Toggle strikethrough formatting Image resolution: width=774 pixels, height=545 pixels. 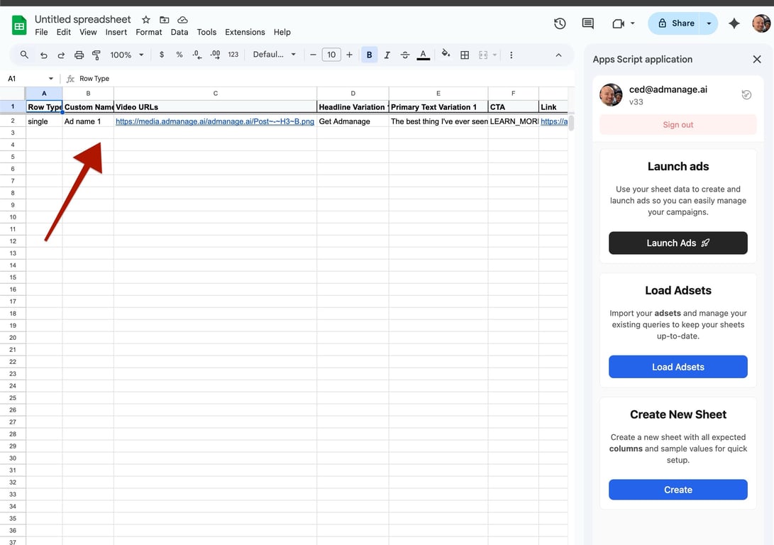pos(405,55)
